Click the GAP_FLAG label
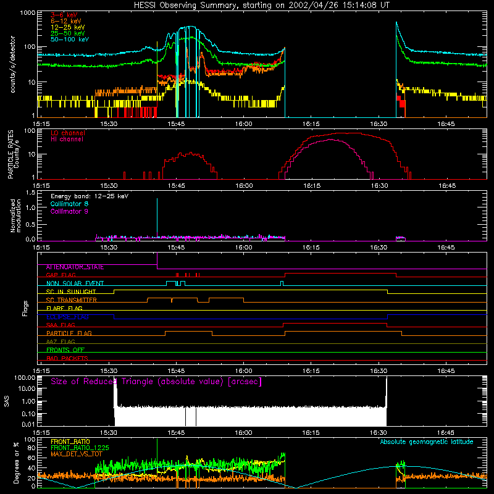The width and height of the screenshot is (494, 494). tap(61, 275)
